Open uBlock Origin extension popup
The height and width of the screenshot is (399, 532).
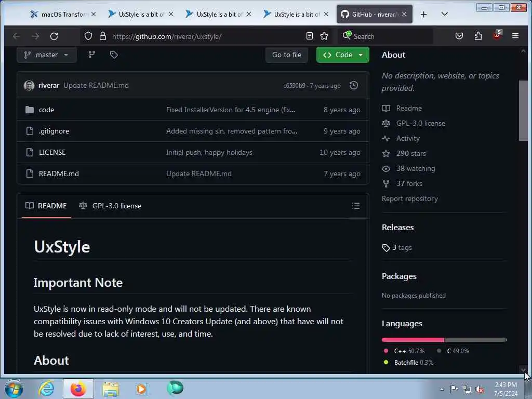point(497,35)
